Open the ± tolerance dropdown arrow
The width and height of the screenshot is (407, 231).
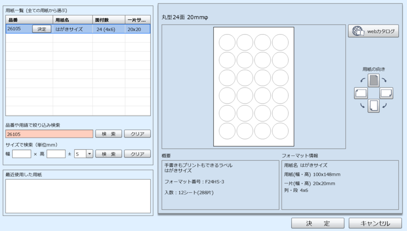[89, 154]
